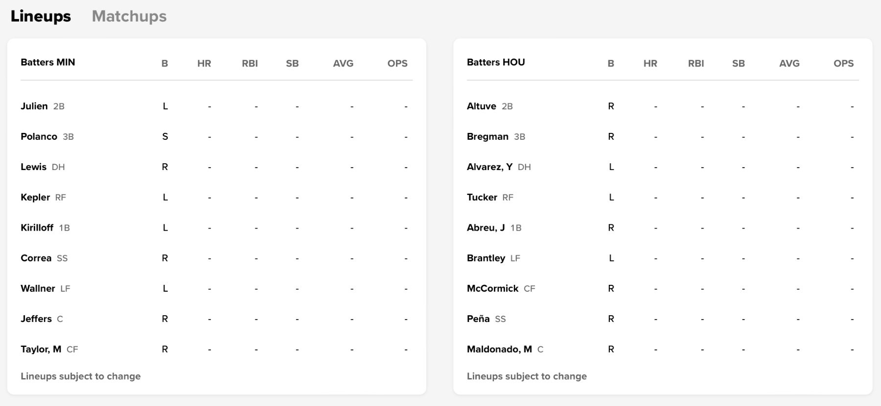Open Julien's player page
The height and width of the screenshot is (406, 881).
(x=34, y=106)
